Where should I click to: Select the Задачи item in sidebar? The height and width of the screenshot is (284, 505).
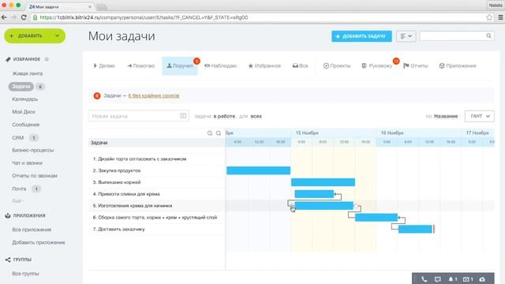tap(21, 86)
